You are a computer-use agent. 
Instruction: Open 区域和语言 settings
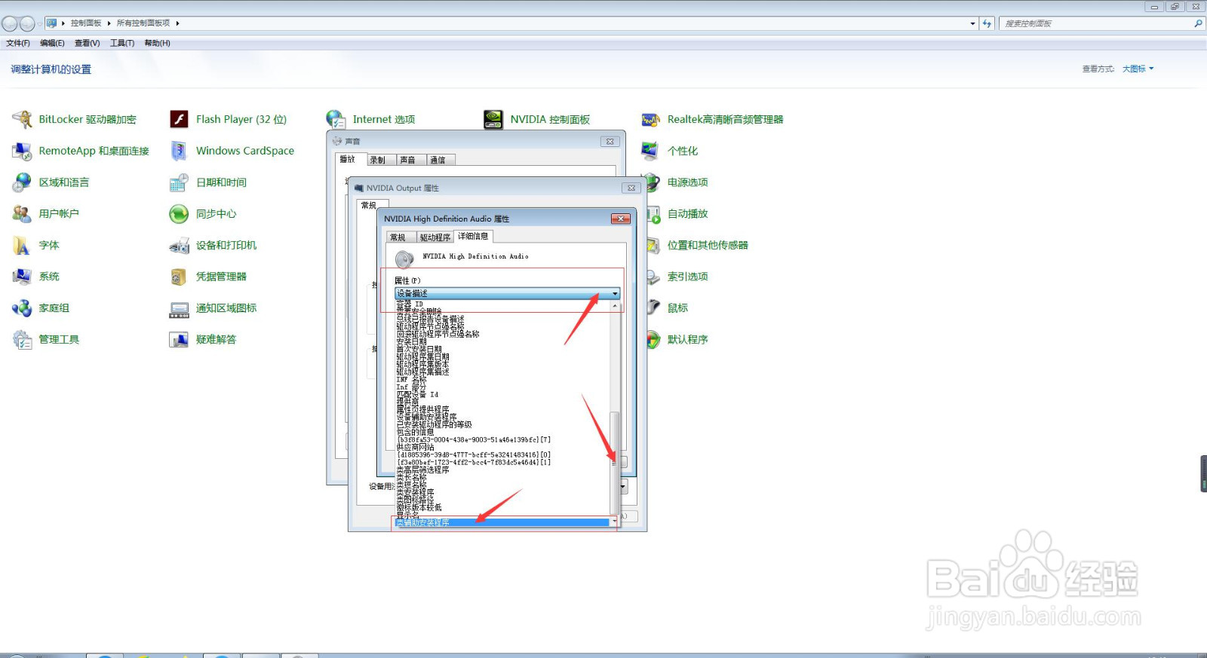click(x=51, y=182)
